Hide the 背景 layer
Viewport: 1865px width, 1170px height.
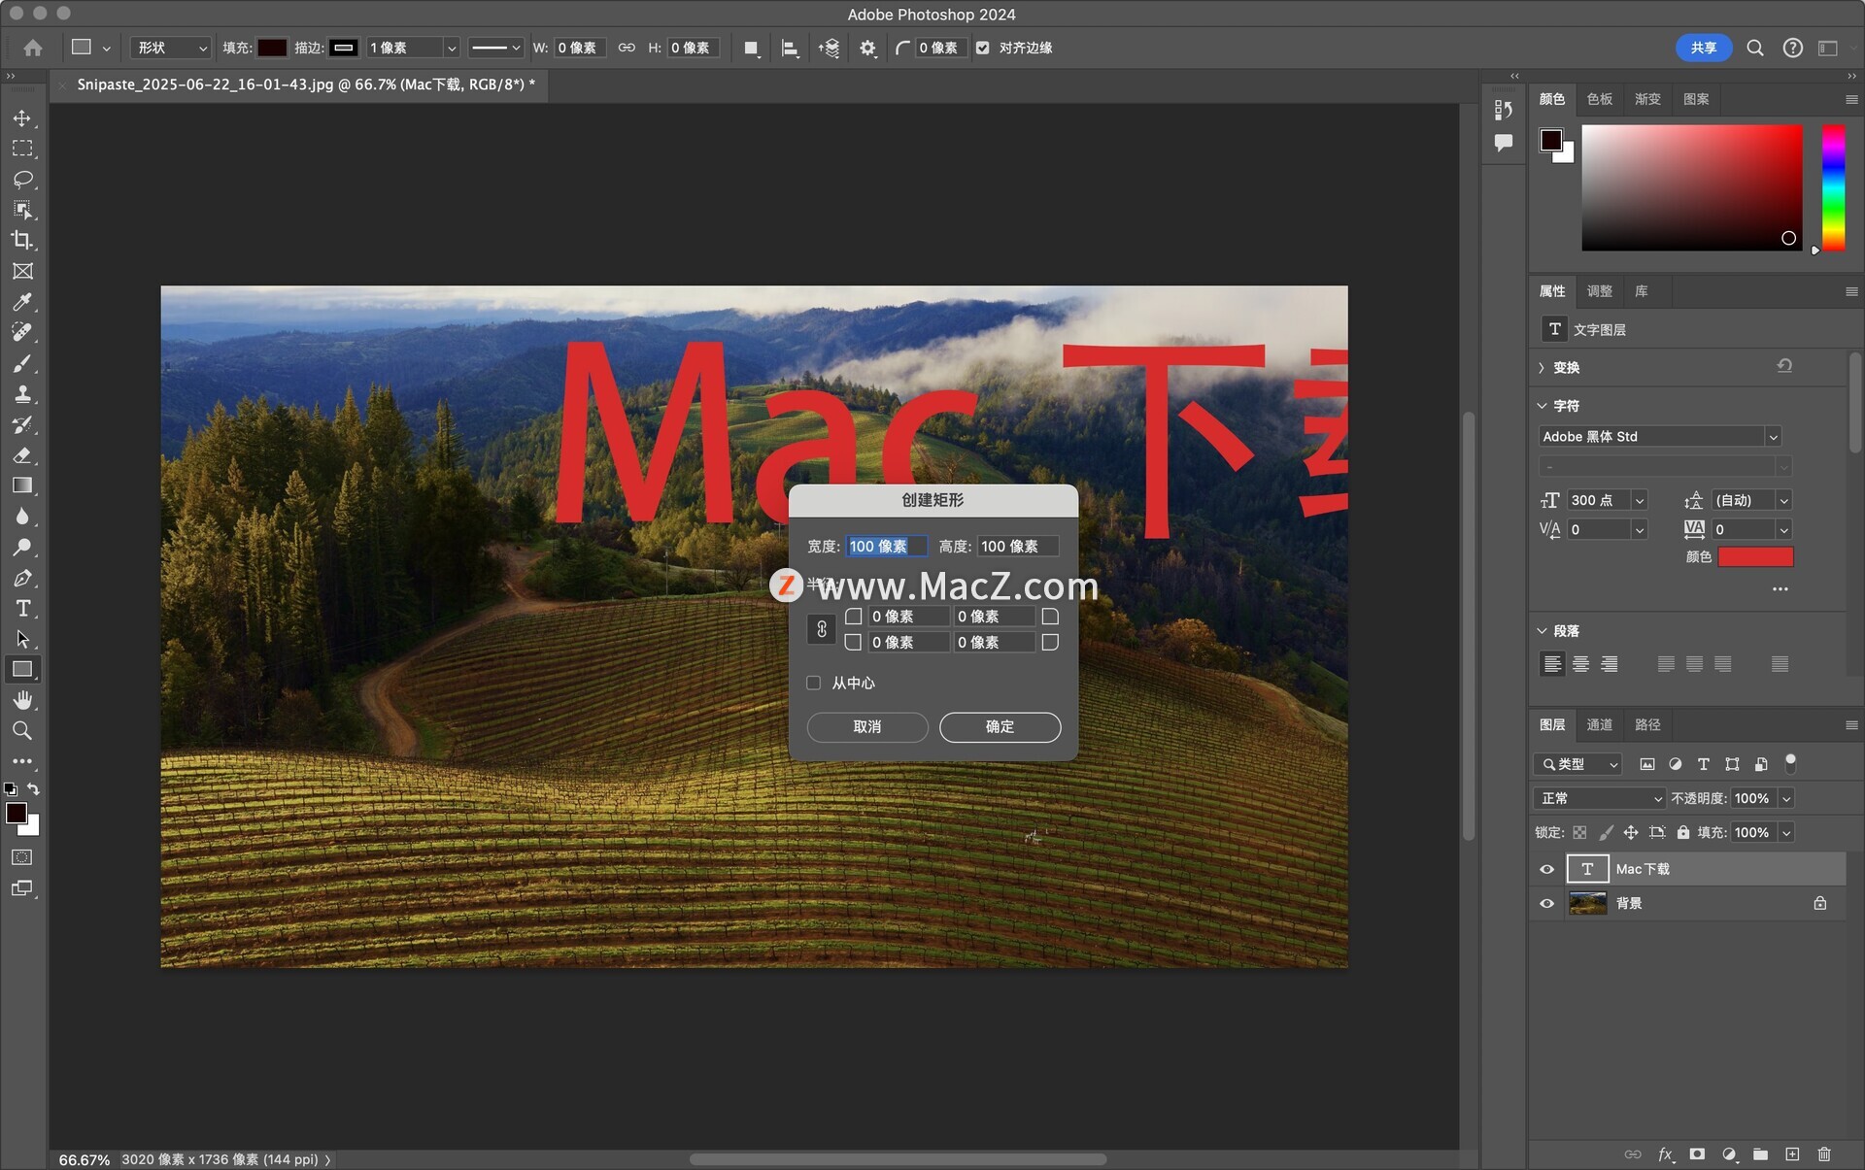point(1546,903)
